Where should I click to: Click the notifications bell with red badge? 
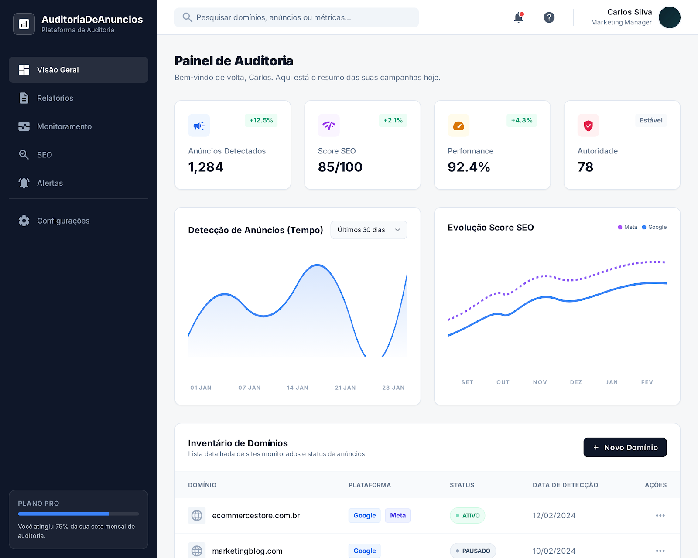point(519,17)
